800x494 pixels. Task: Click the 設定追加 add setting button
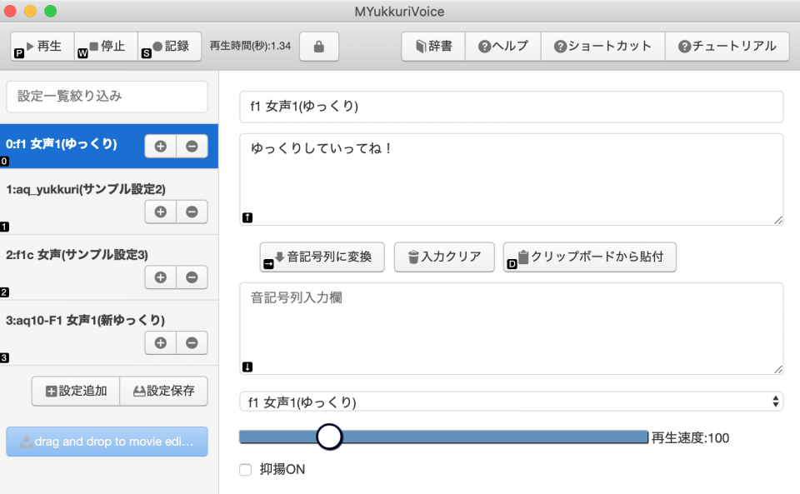pyautogui.click(x=76, y=391)
